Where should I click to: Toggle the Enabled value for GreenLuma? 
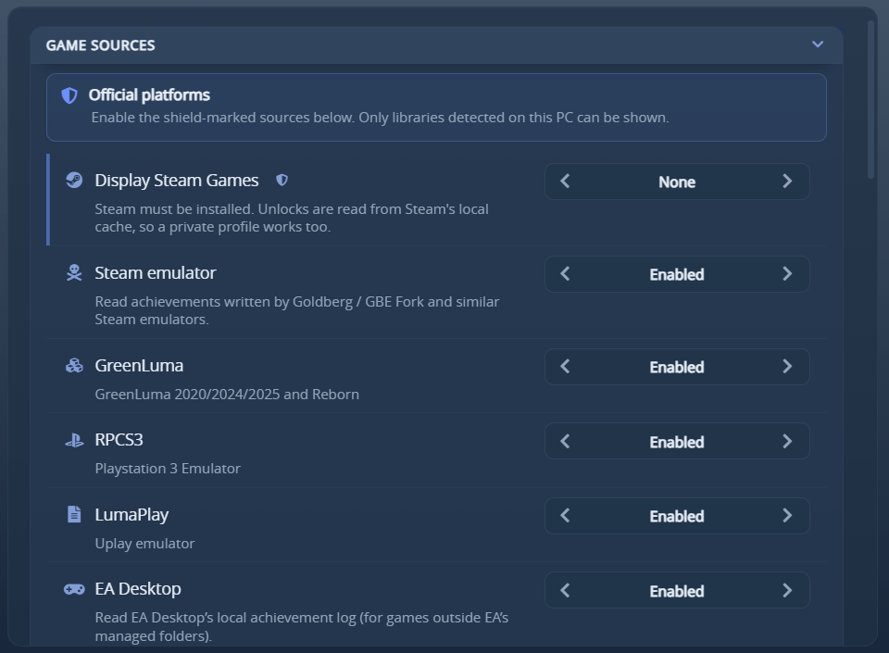677,367
